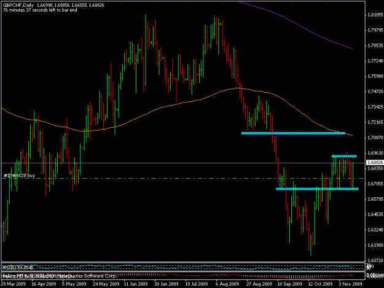Viewport: 384px width, 288px height.
Task: Click price axis label 1.69610
Action: pyautogui.click(x=375, y=153)
